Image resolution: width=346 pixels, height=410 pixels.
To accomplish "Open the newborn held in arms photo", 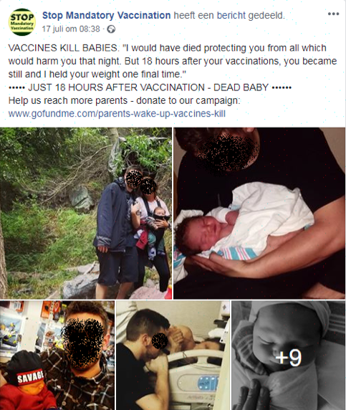I will 259,213.
